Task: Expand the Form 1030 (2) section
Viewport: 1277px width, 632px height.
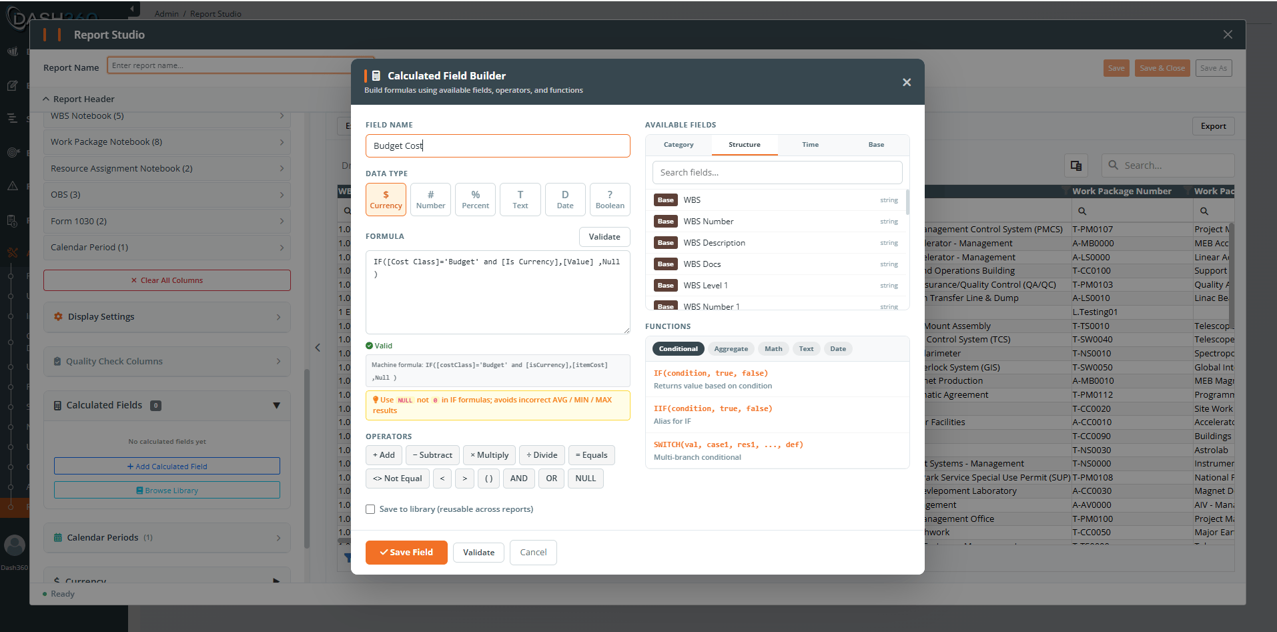Action: [x=167, y=222]
